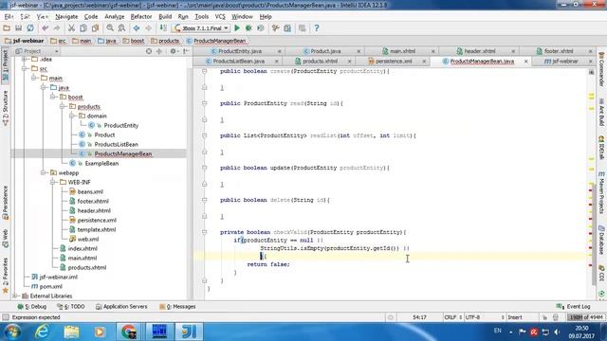Click the Synchronize toolbar icon
The width and height of the screenshot is (607, 341).
30,28
